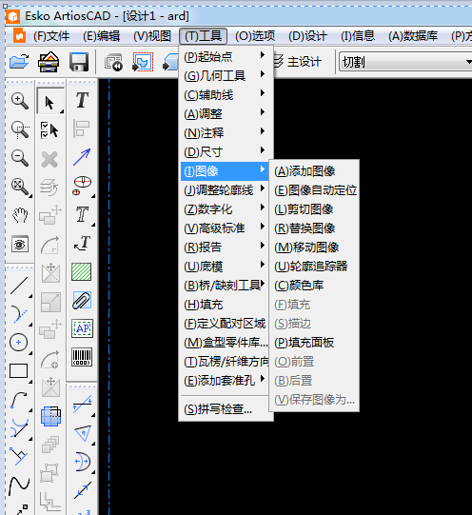Click the red dashed rectangle toolbar icon
This screenshot has height=515, width=472.
pos(143,62)
